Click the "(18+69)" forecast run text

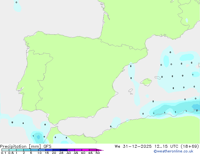point(190,146)
